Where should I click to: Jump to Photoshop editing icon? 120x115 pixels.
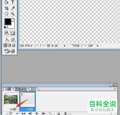13,51
